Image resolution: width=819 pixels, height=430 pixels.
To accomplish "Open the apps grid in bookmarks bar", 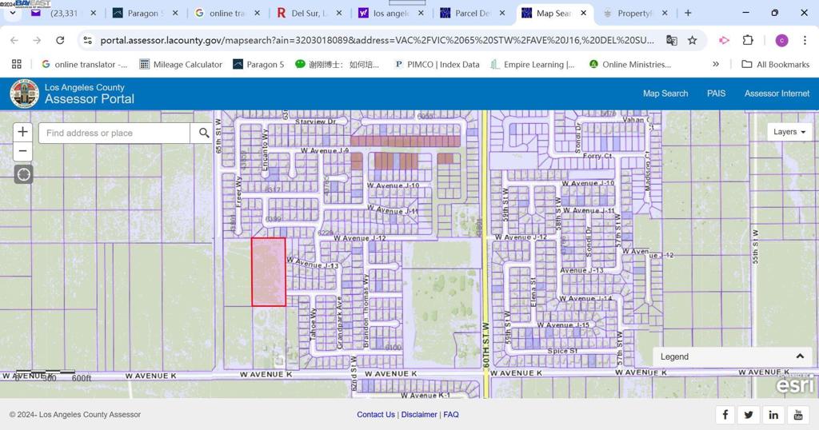I will point(17,64).
